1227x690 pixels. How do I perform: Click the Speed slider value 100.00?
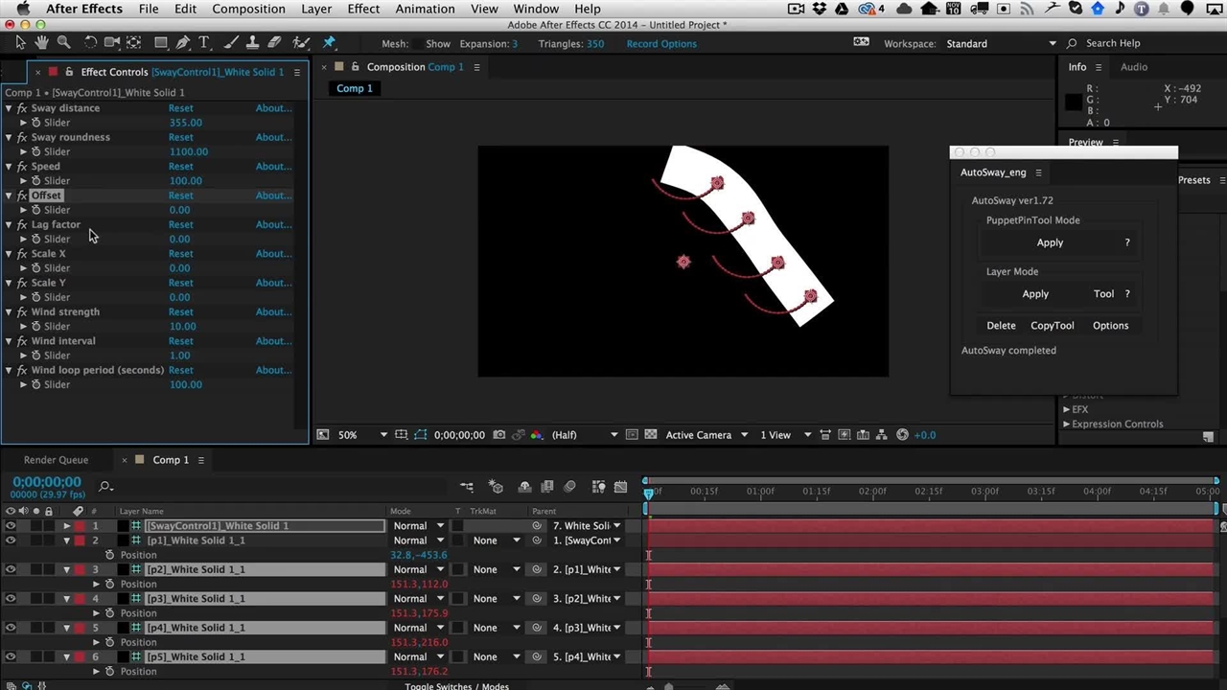[x=185, y=181]
